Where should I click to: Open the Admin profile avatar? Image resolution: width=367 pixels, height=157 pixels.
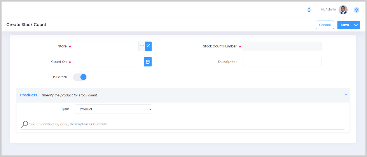click(343, 10)
